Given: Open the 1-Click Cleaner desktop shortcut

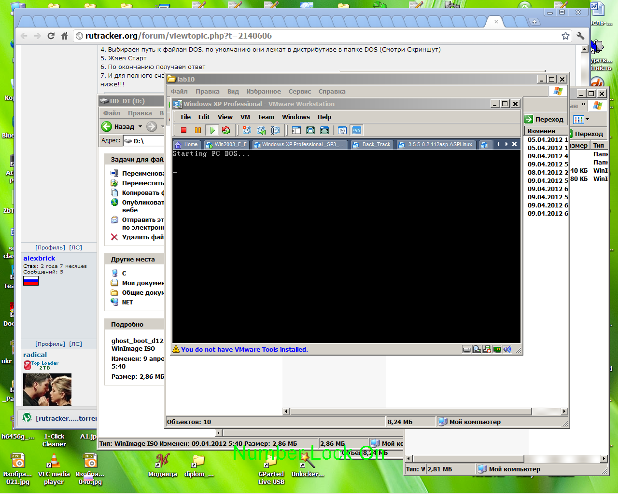Looking at the screenshot, I should [x=54, y=440].
